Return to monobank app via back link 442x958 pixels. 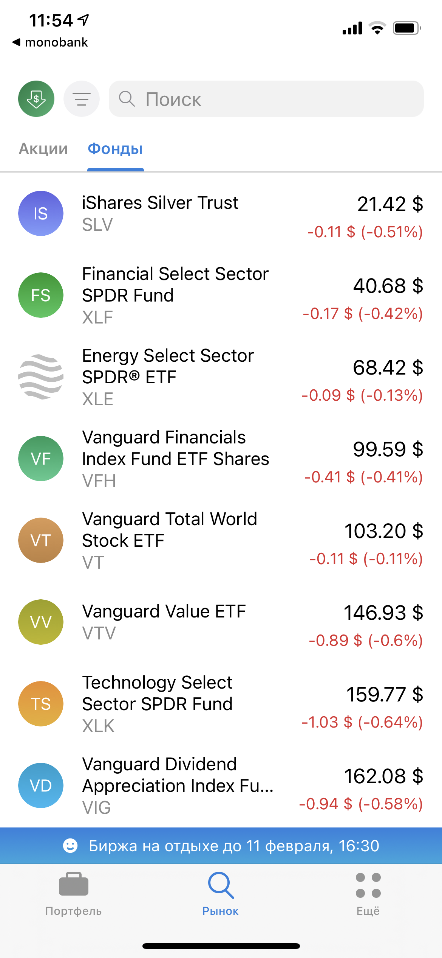click(50, 42)
